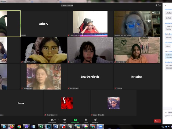Open the chat recipient 'Everyone' dropdown
Image resolution: width=172 pixels, height=129 pixels.
170,112
